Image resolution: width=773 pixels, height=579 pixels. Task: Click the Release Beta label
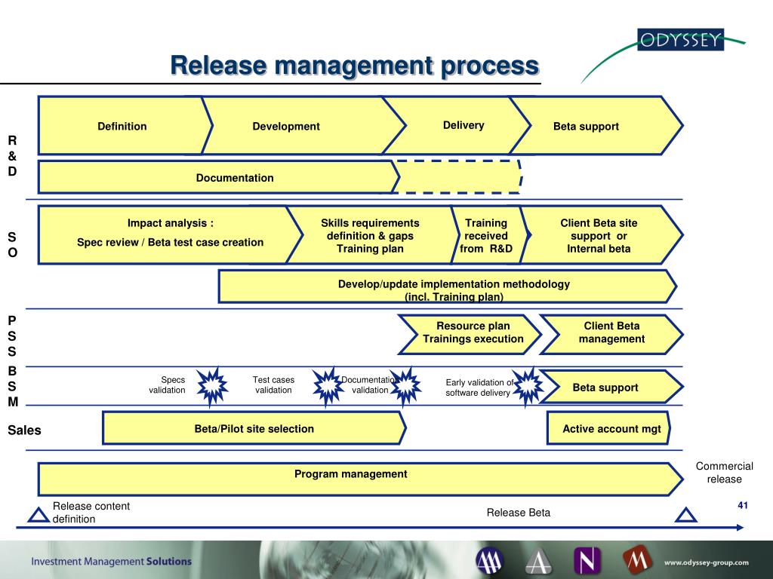coord(518,513)
